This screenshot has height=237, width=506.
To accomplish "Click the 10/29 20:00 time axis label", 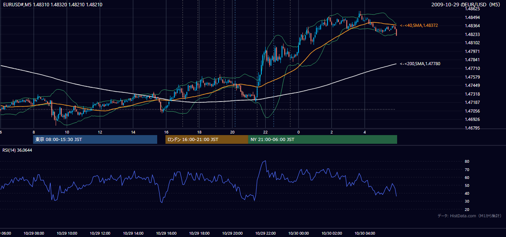I will [232, 233].
